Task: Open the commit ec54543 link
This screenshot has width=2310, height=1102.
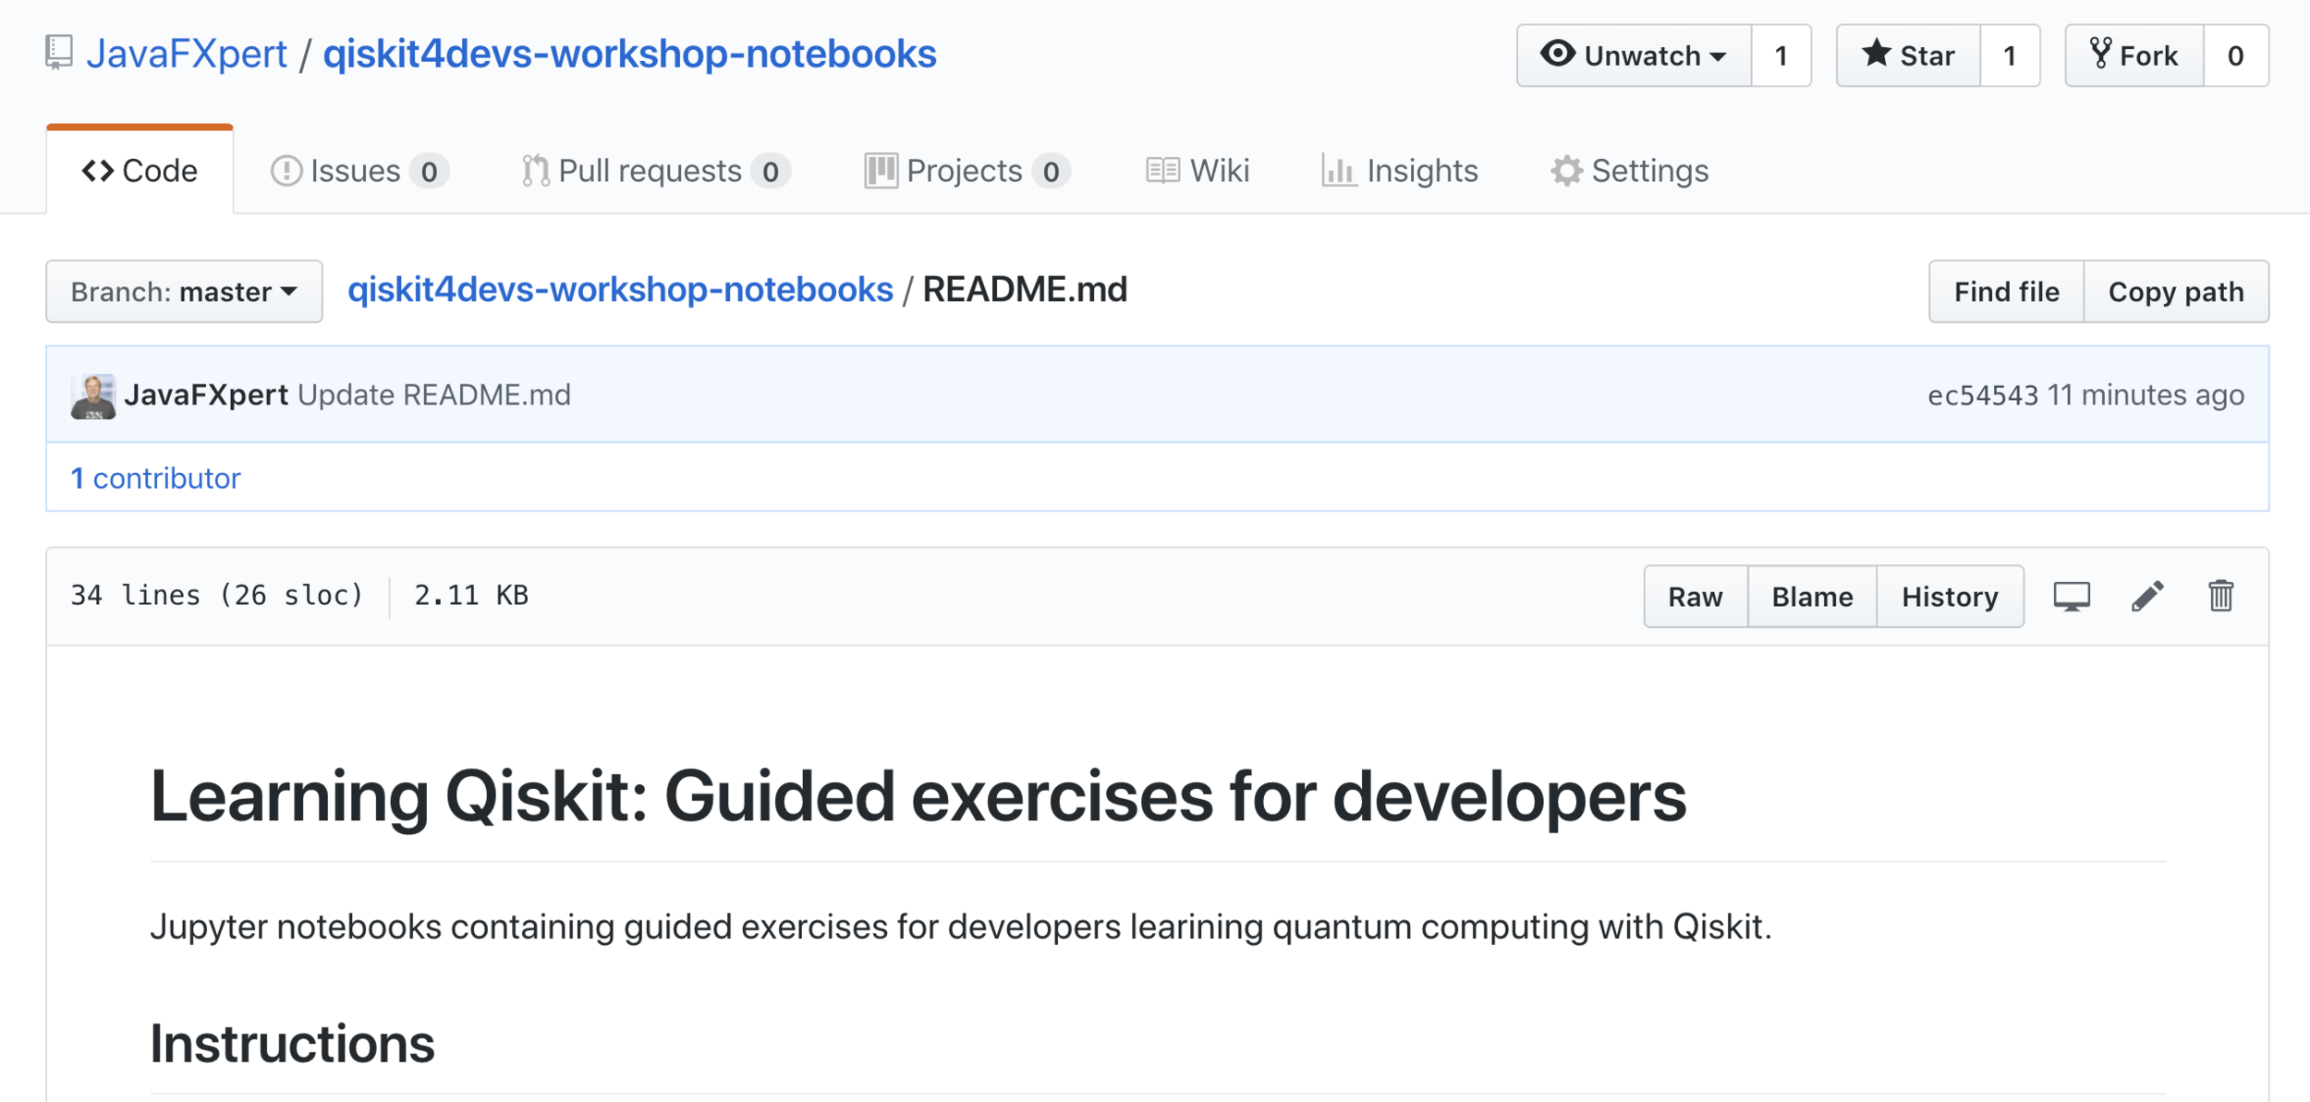Action: tap(1982, 395)
